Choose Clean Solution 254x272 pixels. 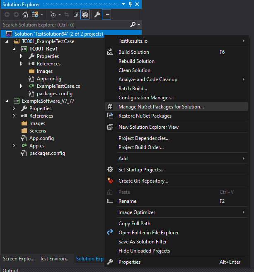177,70
